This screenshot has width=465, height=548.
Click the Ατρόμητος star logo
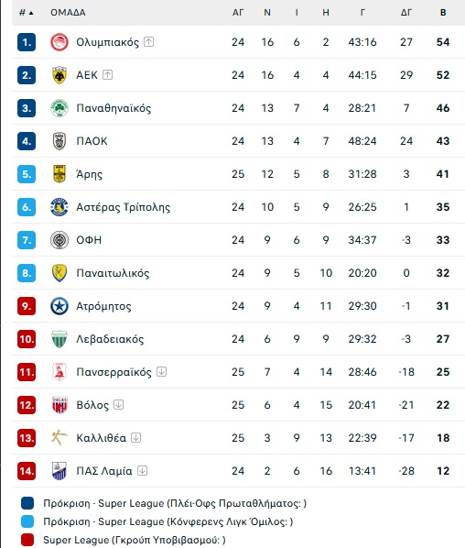[x=59, y=306]
